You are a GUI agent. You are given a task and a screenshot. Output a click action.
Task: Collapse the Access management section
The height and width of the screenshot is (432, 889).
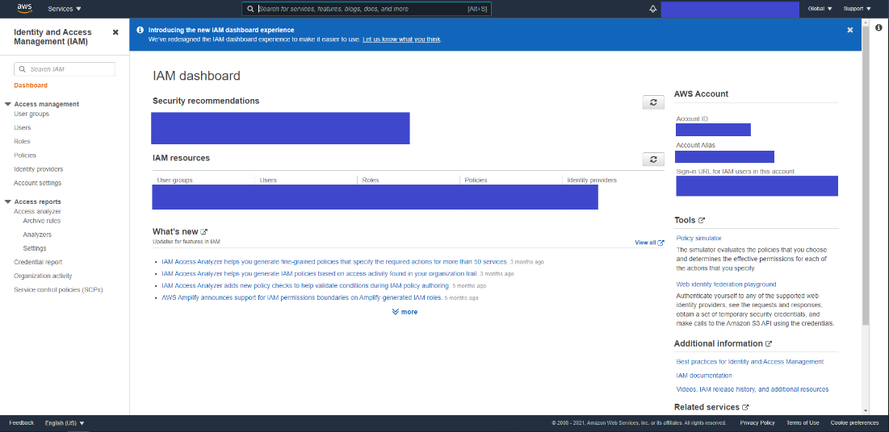pos(8,104)
